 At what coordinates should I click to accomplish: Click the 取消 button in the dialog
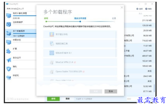coord(111,91)
